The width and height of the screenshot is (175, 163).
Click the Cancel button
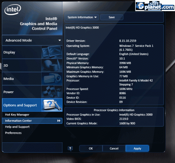click(x=114, y=148)
